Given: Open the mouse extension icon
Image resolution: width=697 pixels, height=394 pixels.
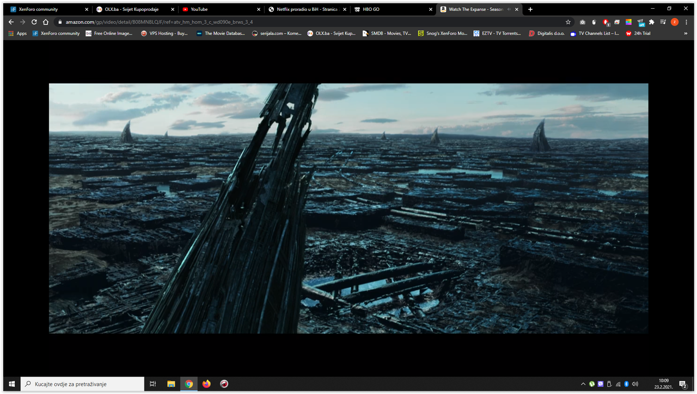Looking at the screenshot, I should 594,22.
